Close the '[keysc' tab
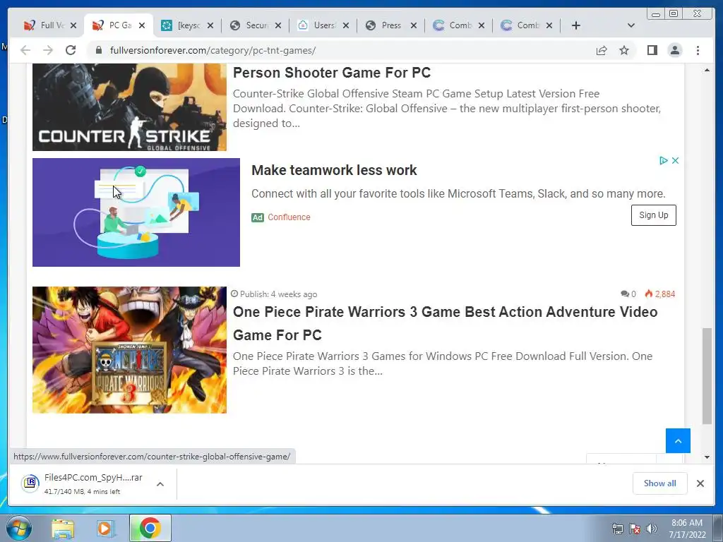This screenshot has width=723, height=542. (x=210, y=25)
